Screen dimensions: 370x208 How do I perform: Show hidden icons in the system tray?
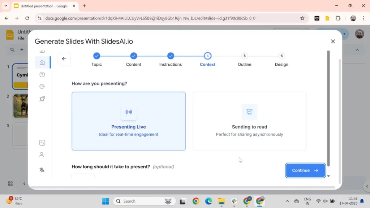287,201
